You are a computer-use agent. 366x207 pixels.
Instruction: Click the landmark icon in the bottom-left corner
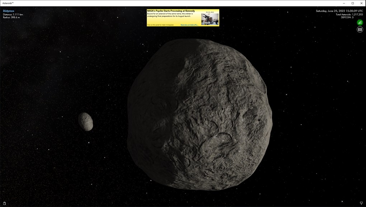(x=5, y=203)
